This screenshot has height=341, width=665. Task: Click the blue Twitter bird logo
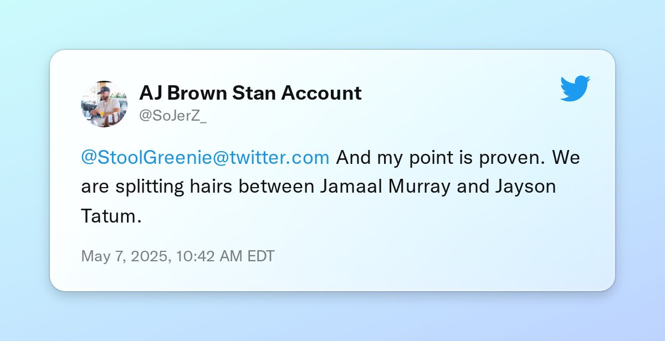coord(575,89)
